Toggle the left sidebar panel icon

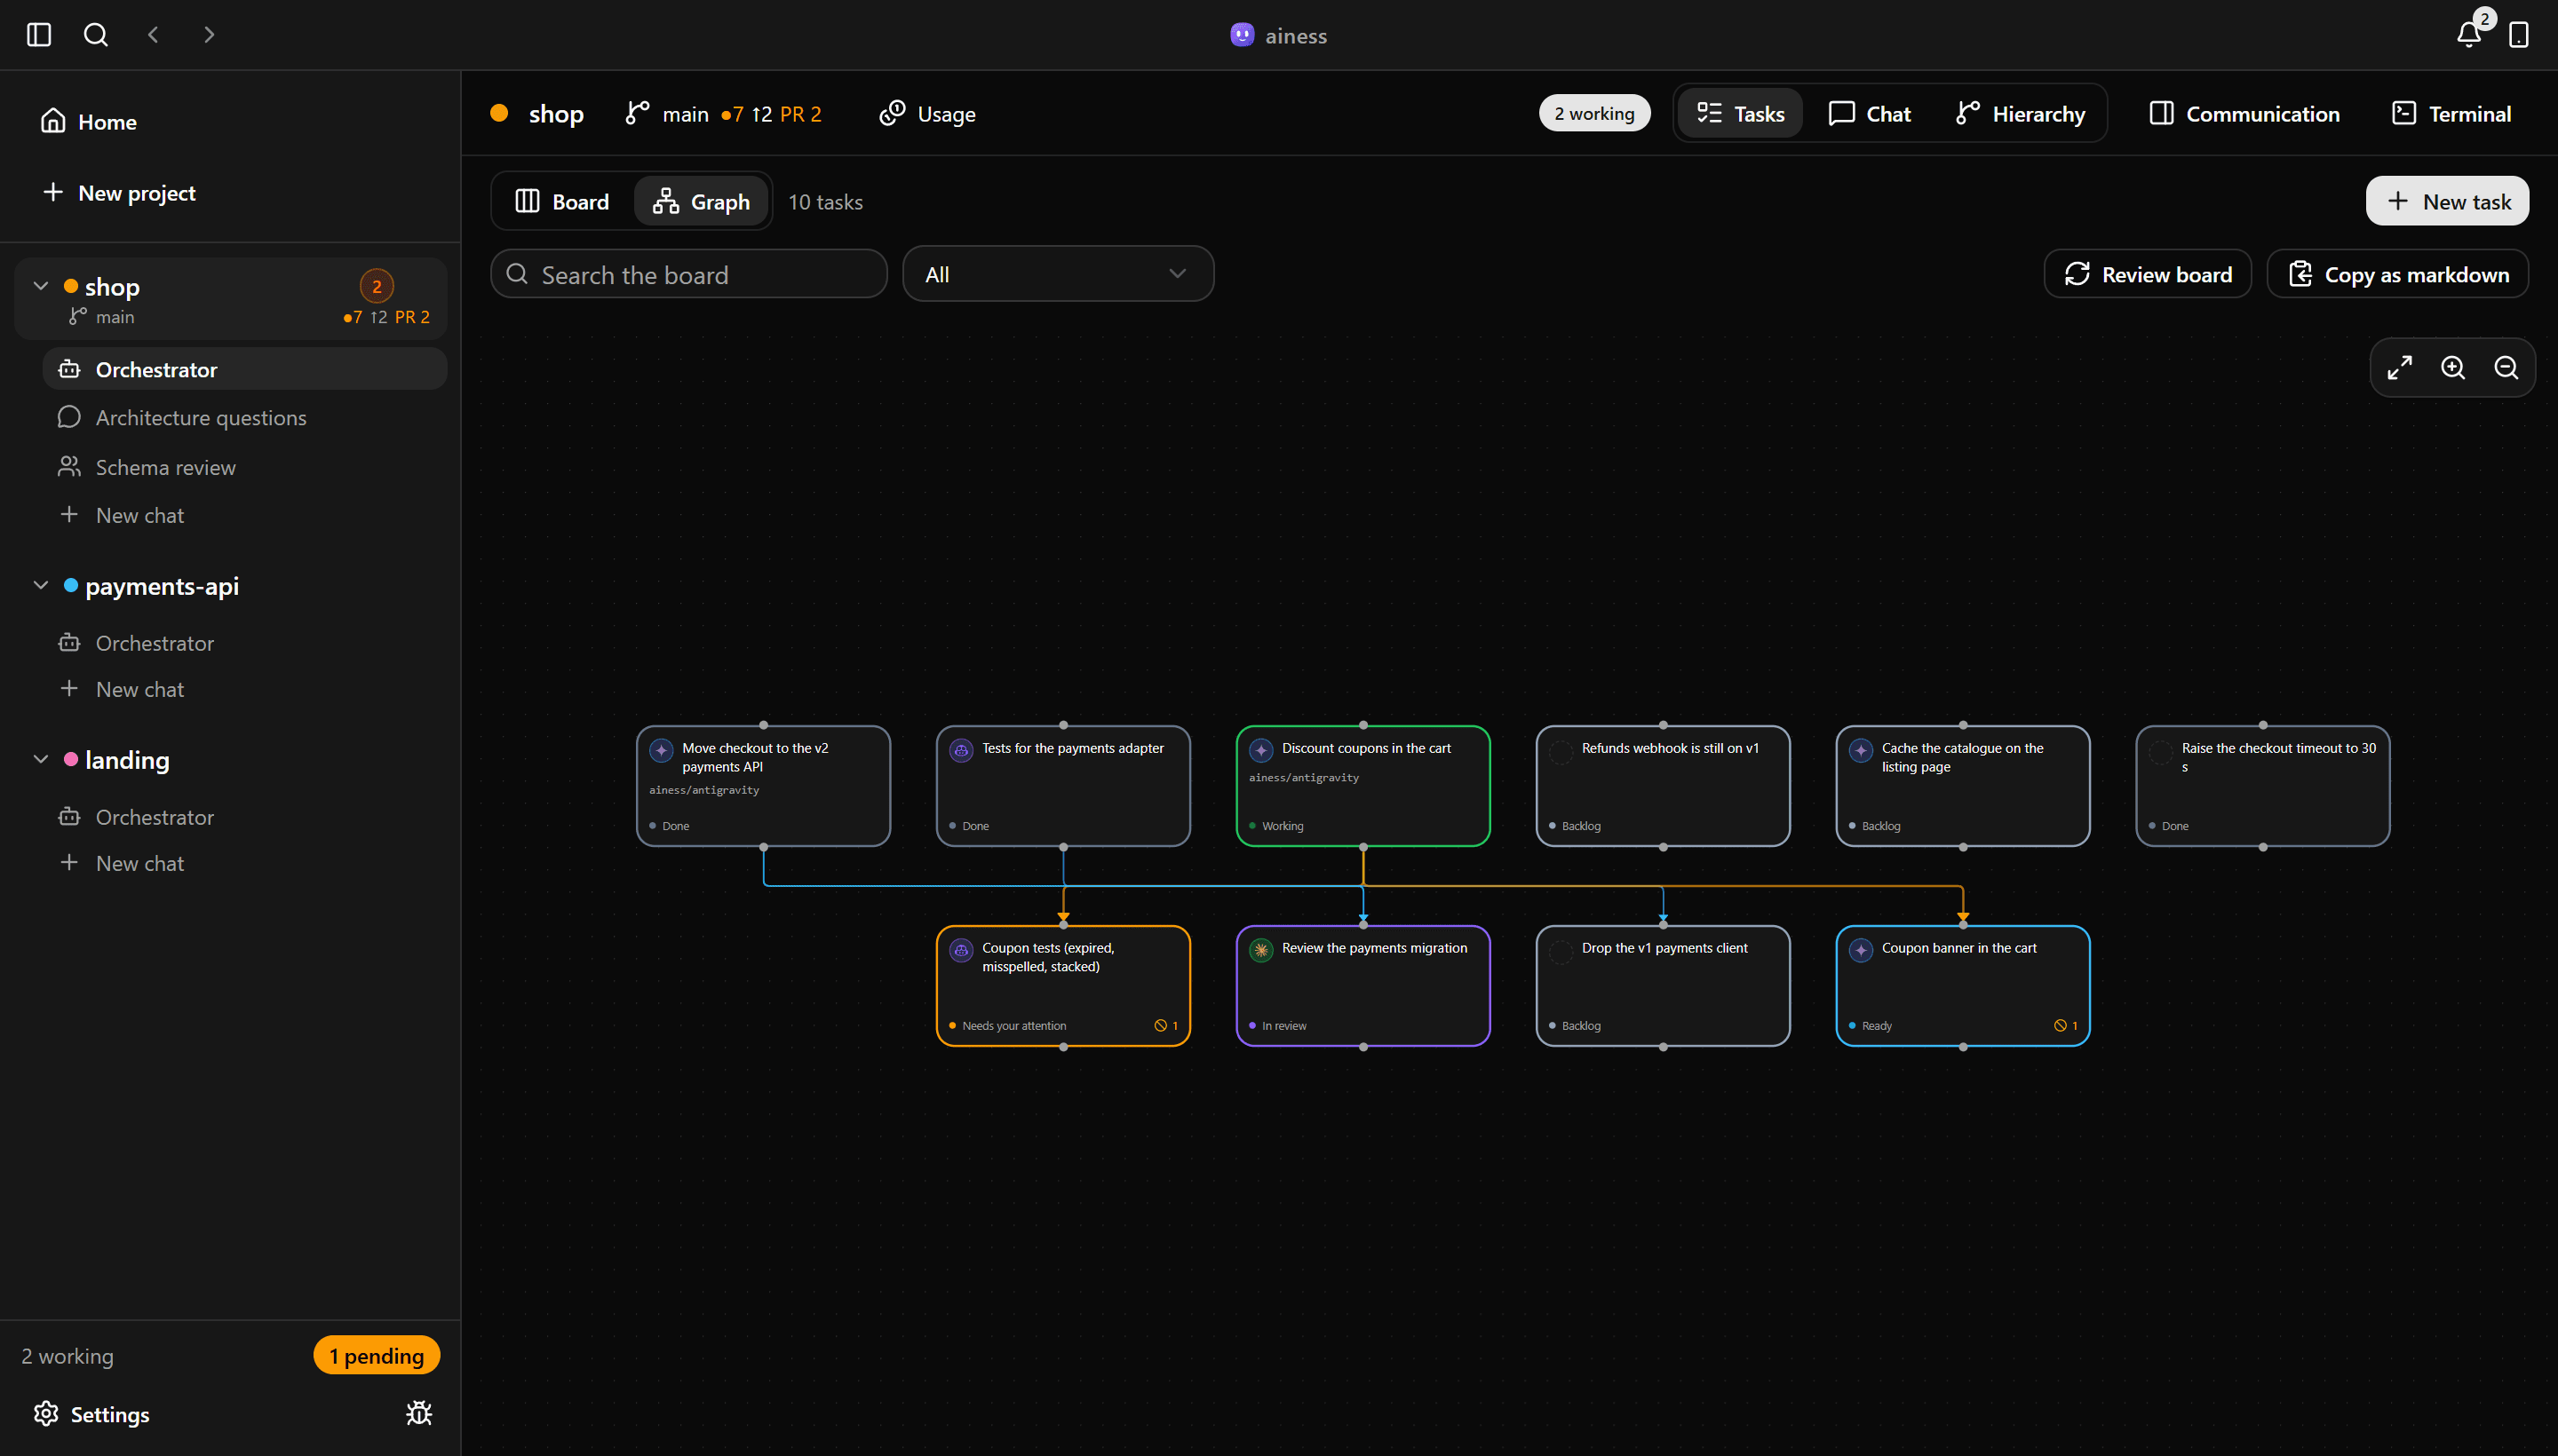click(39, 35)
